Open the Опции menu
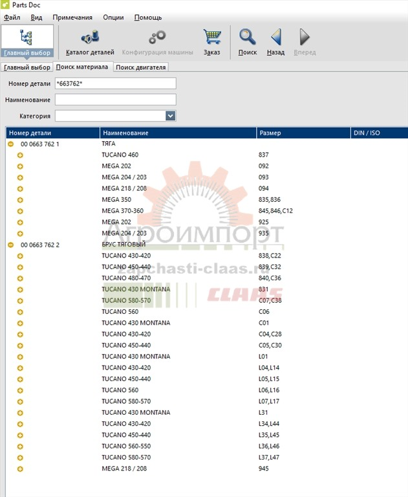Image resolution: width=408 pixels, height=497 pixels. pos(113,17)
